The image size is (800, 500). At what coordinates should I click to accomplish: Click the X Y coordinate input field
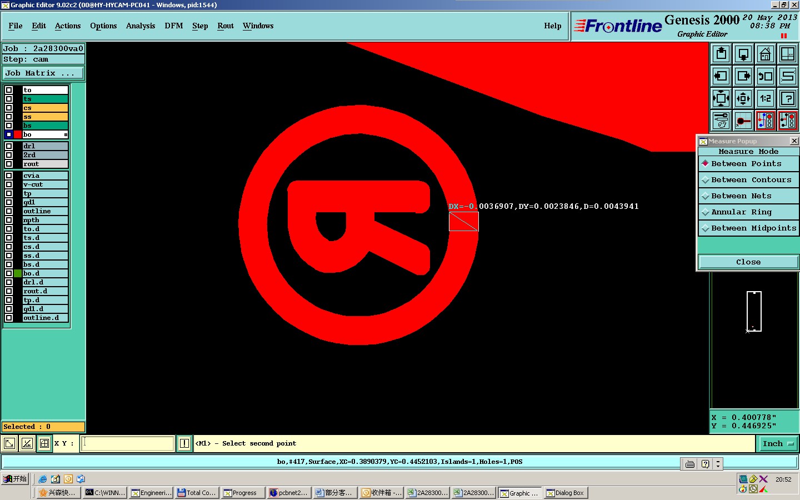click(128, 443)
